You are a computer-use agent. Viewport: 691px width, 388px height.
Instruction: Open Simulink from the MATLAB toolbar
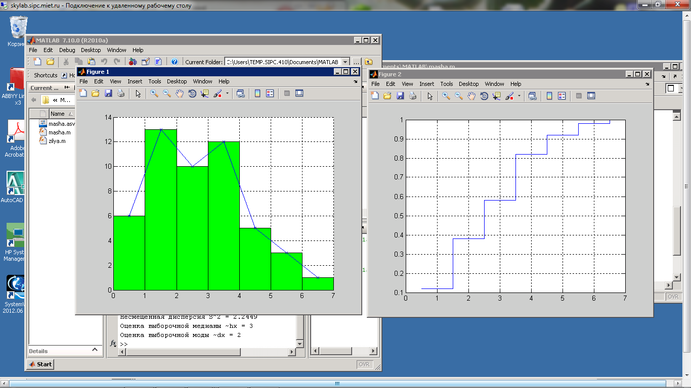point(133,62)
